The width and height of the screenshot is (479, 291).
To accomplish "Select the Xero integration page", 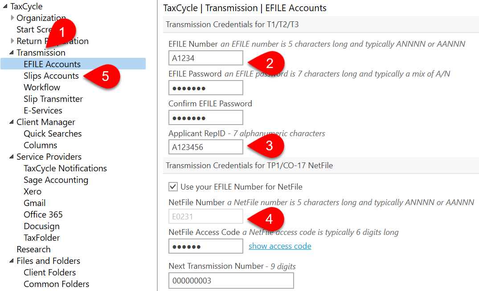I will (32, 191).
